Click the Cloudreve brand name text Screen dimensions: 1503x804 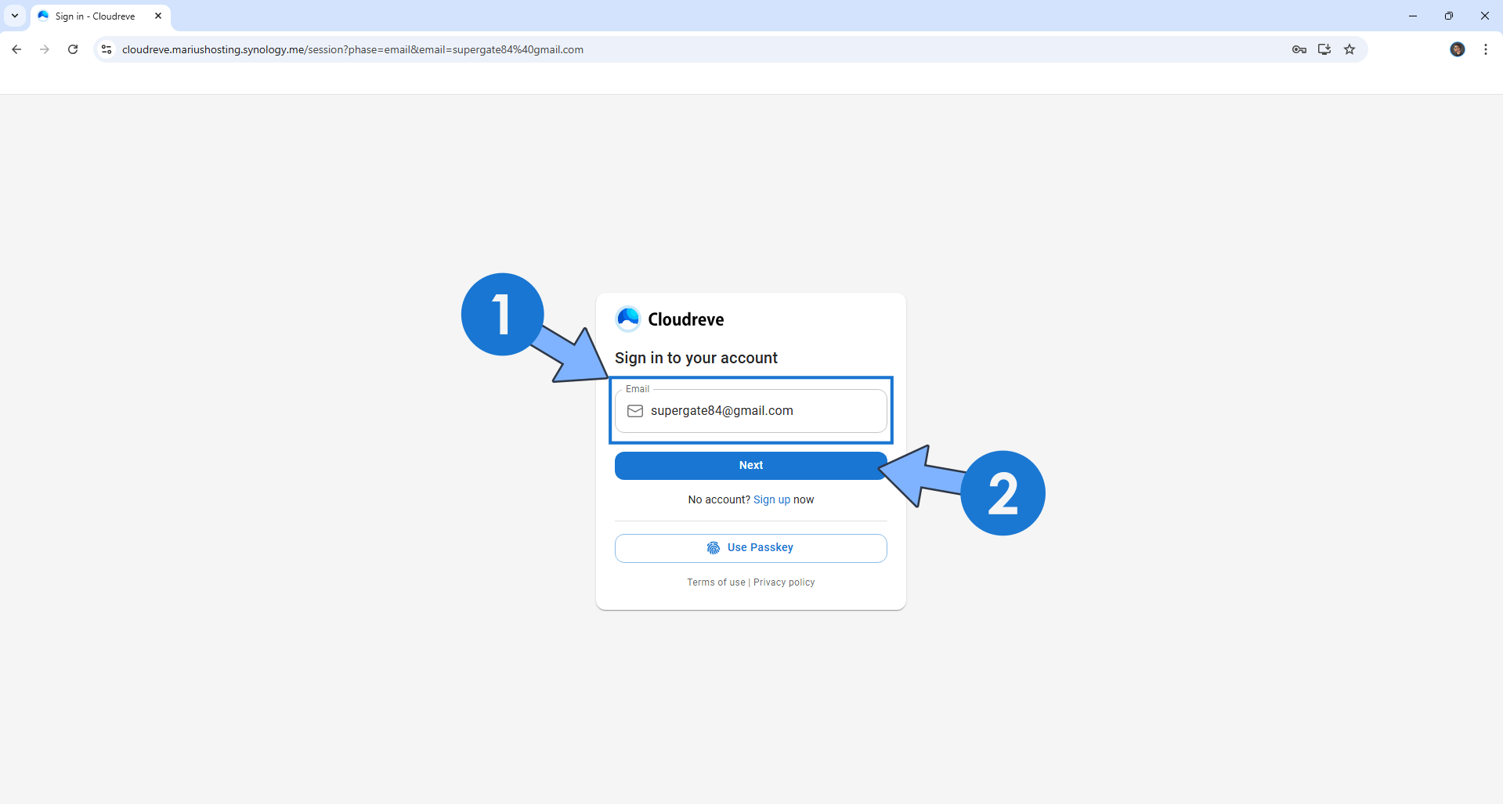686,319
